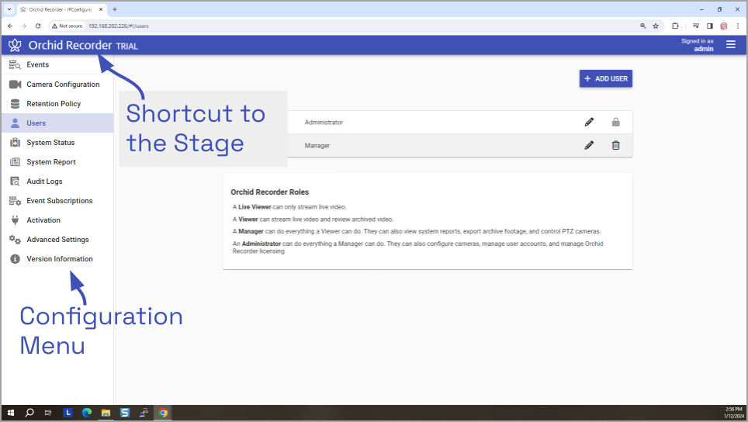Click the Version Information info icon
The image size is (748, 422).
[15, 259]
